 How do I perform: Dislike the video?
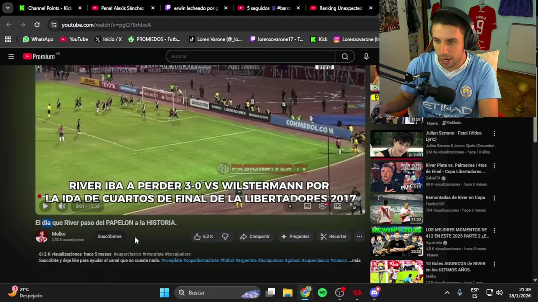pyautogui.click(x=225, y=237)
